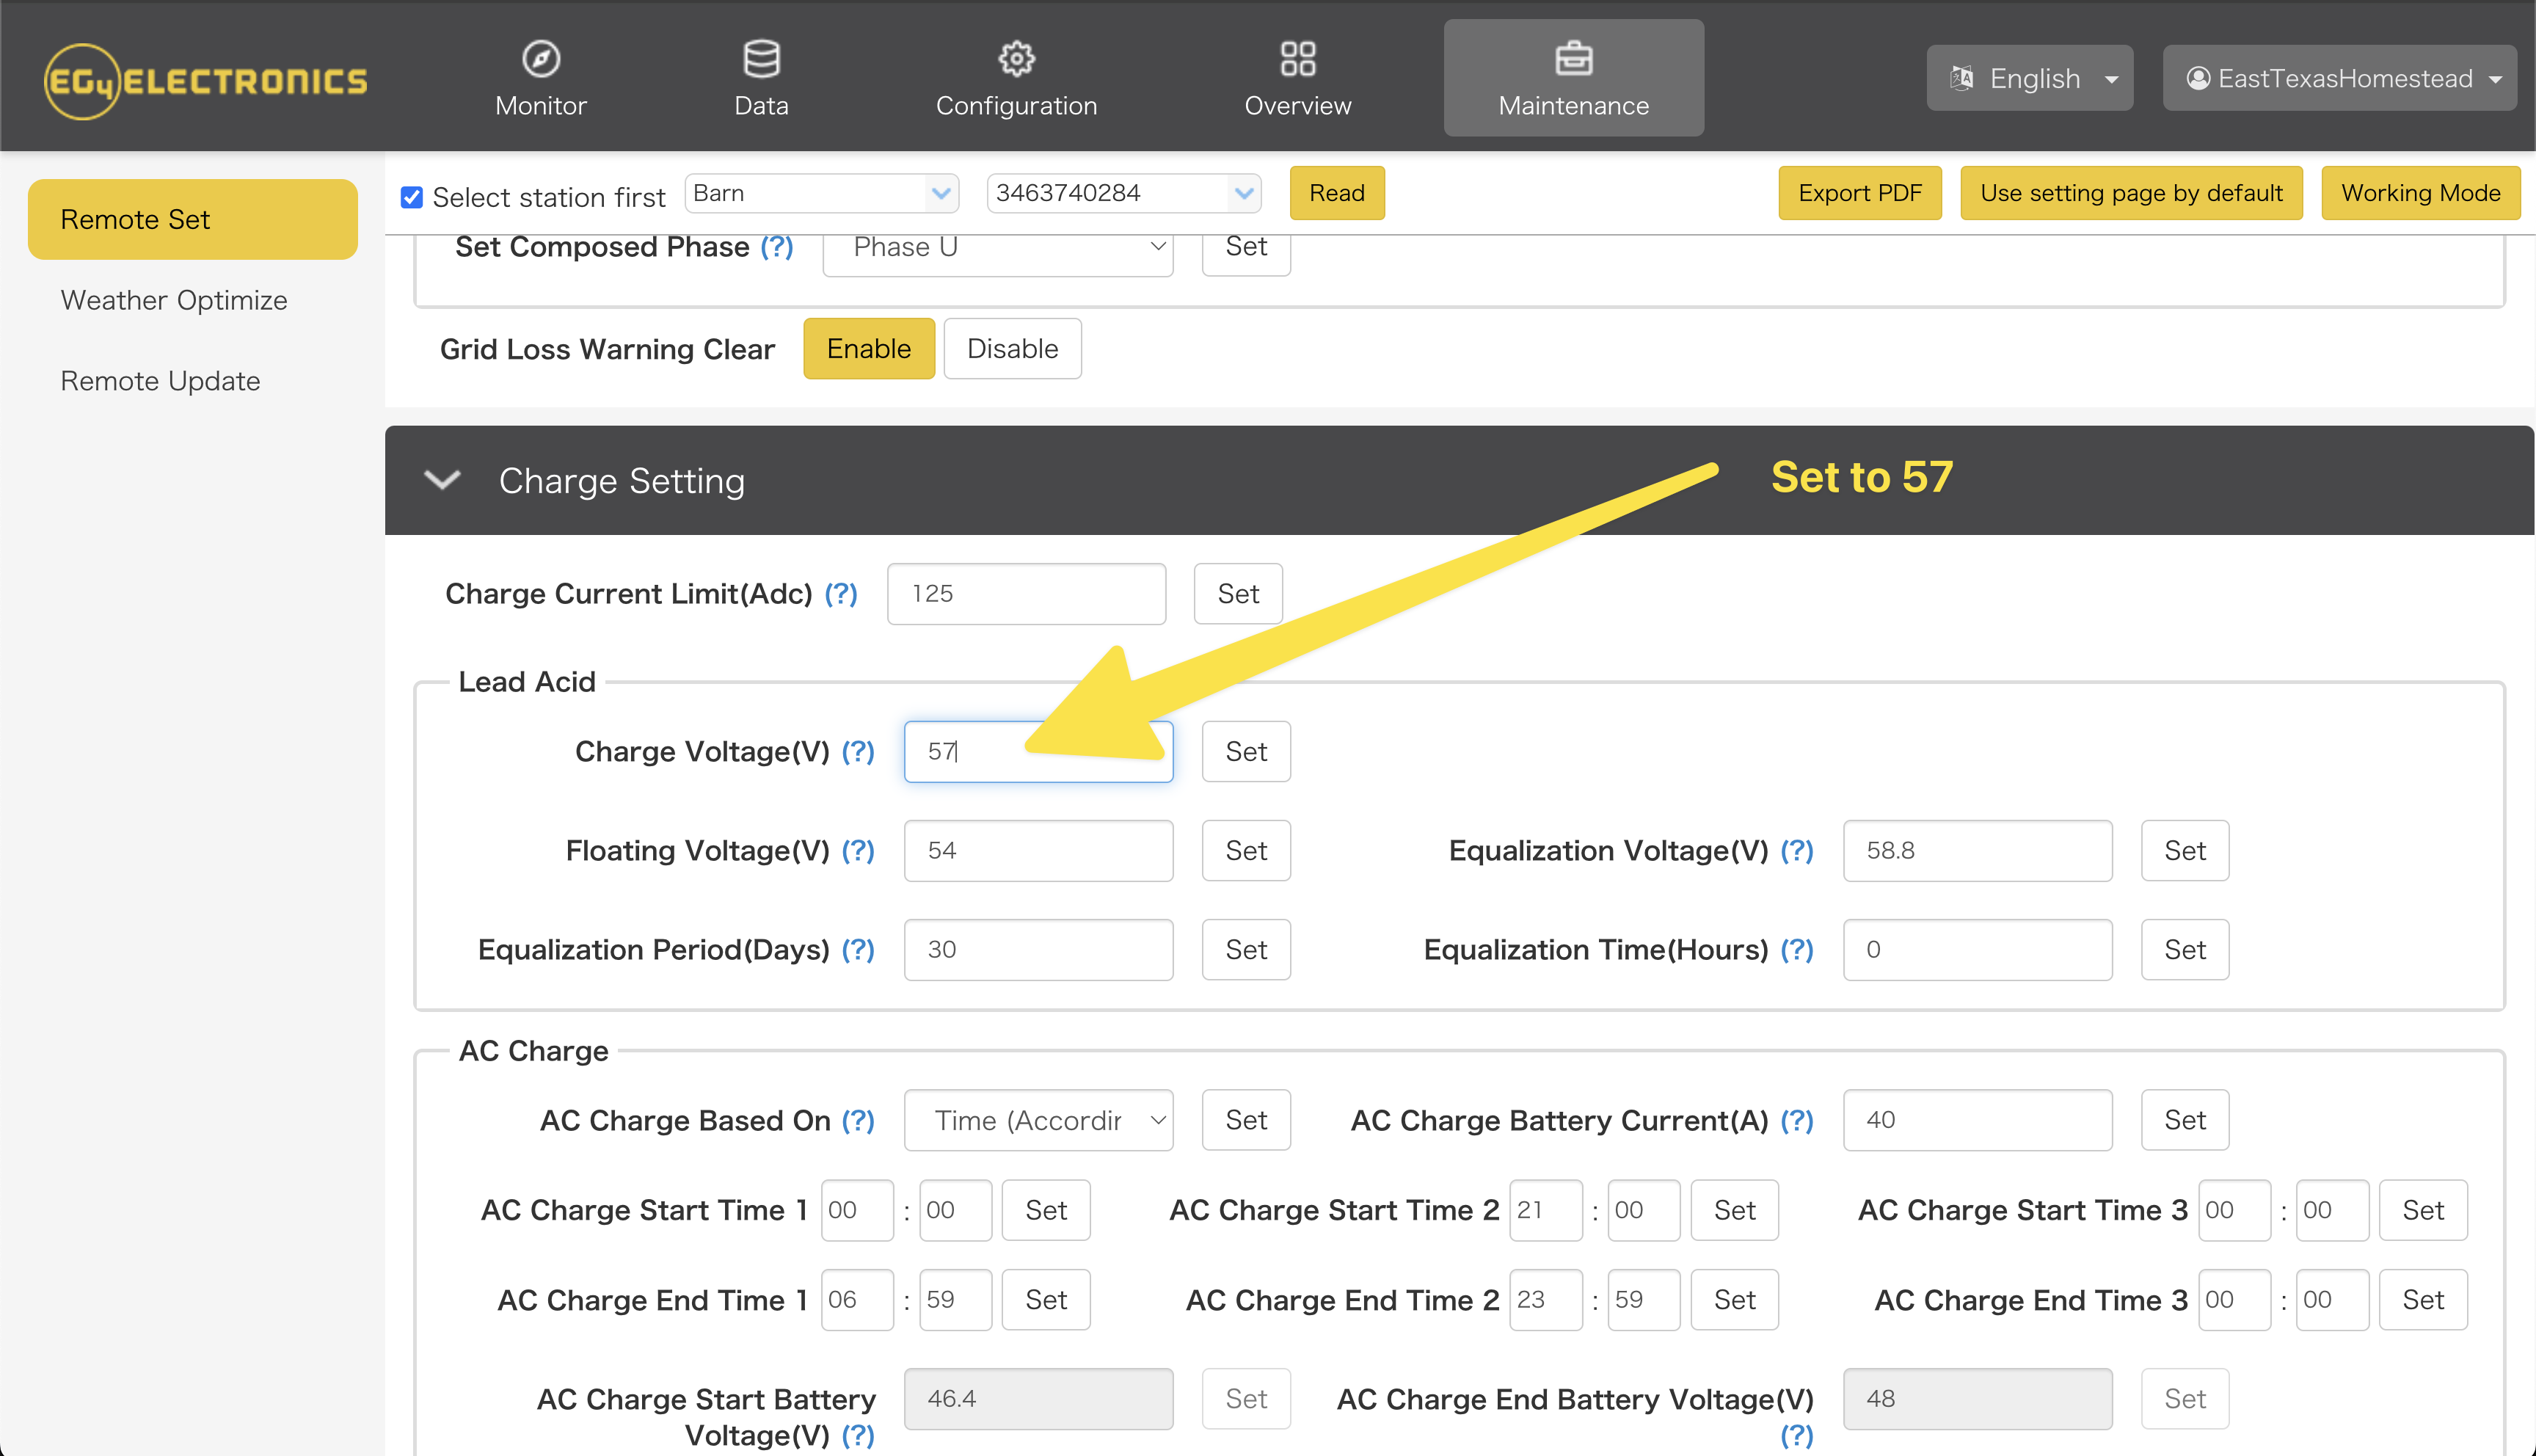Show help for Equalization Time
This screenshot has width=2536, height=1456.
1796,949
